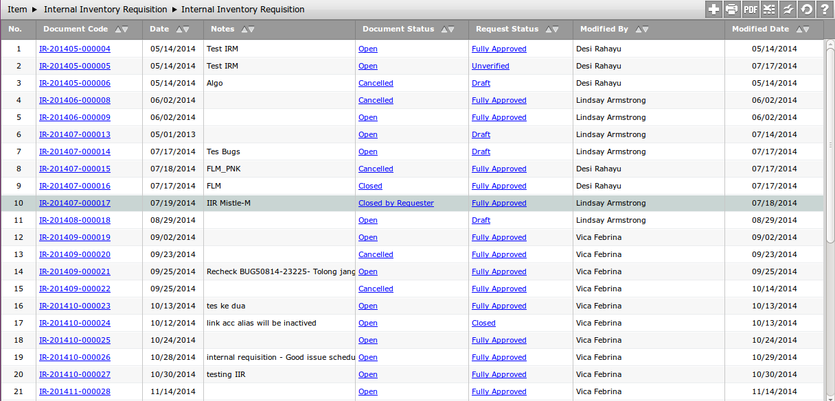Click Modified By header label
The height and width of the screenshot is (401, 835).
click(604, 29)
